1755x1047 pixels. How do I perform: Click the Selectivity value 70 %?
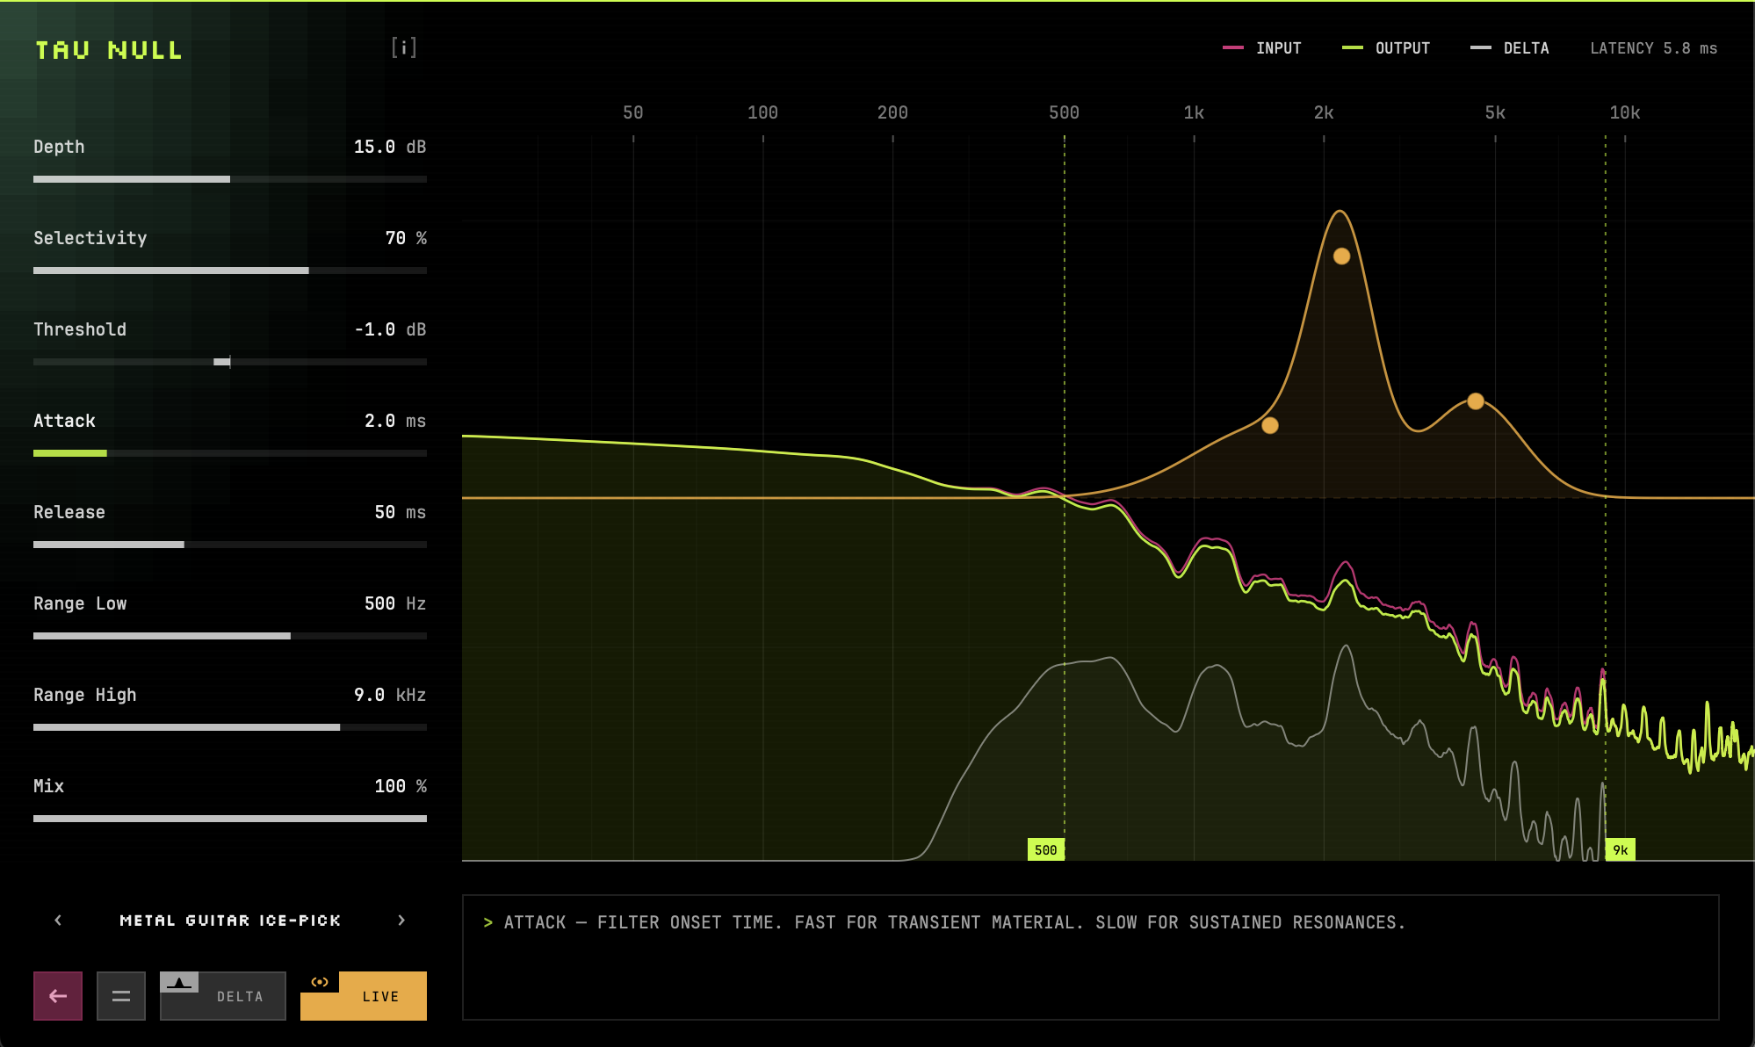tap(406, 238)
